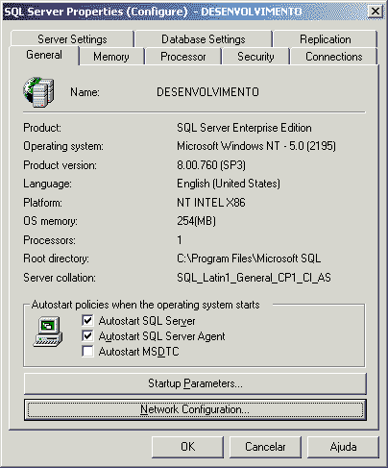
Task: Click the Network Configuration button
Action: pyautogui.click(x=195, y=409)
